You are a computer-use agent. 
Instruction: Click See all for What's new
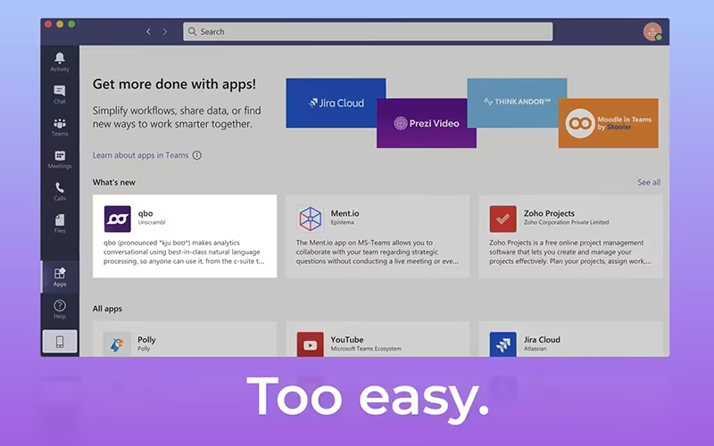649,182
